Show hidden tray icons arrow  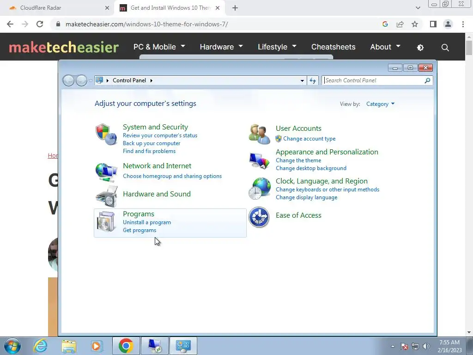tap(393, 346)
